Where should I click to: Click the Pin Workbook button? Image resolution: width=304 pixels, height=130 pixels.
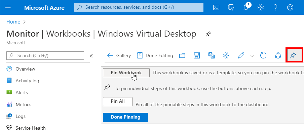(x=126, y=73)
